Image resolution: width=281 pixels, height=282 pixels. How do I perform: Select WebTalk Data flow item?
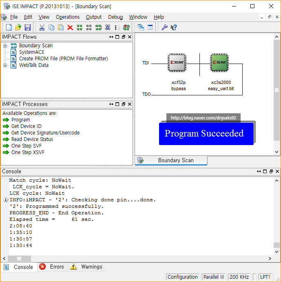(x=34, y=65)
